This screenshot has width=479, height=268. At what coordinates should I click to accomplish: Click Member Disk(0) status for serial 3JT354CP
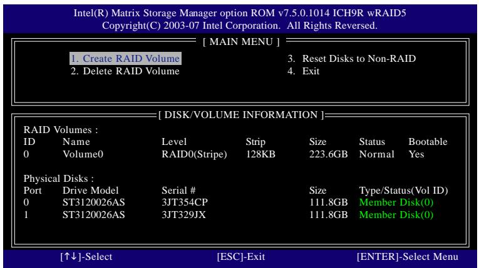396,202
